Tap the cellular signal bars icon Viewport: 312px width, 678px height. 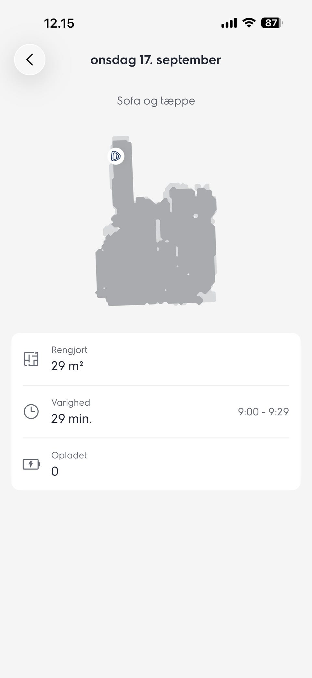tap(229, 23)
